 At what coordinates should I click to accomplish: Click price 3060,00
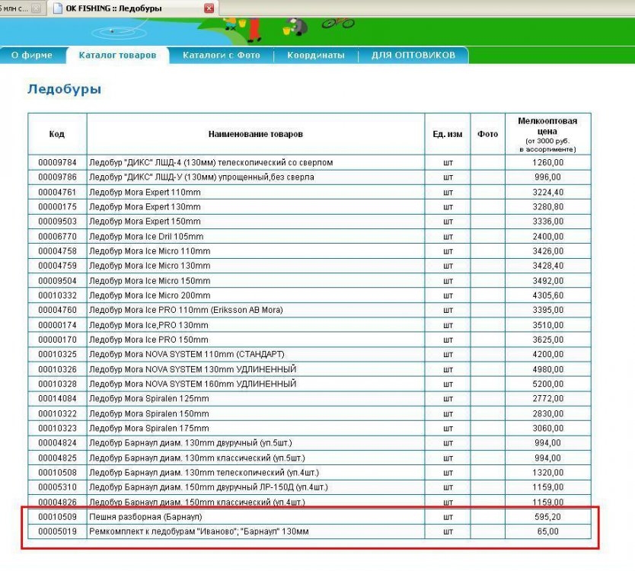547,428
